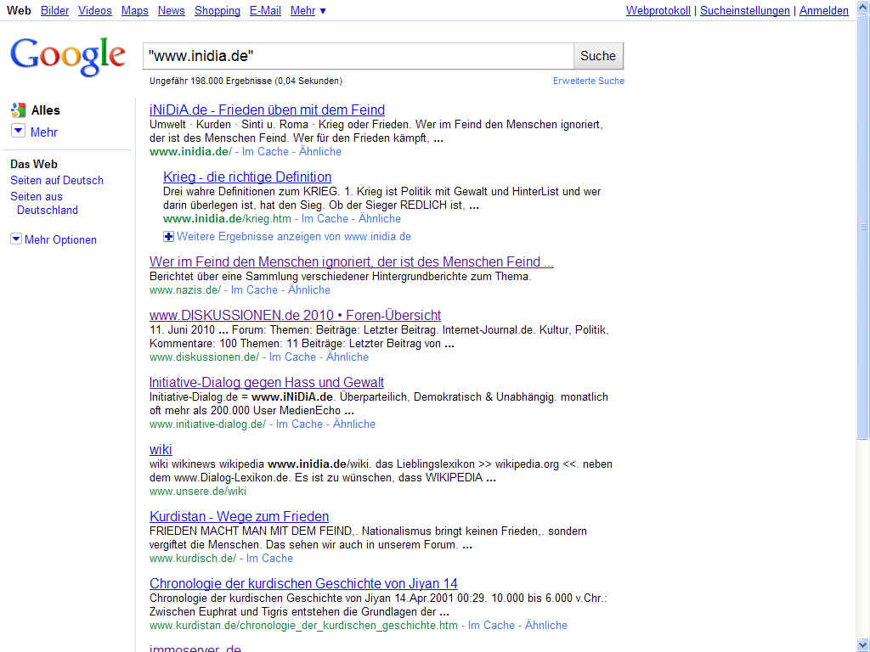Open the E-Mail link in top bar
870x652 pixels.
point(265,10)
